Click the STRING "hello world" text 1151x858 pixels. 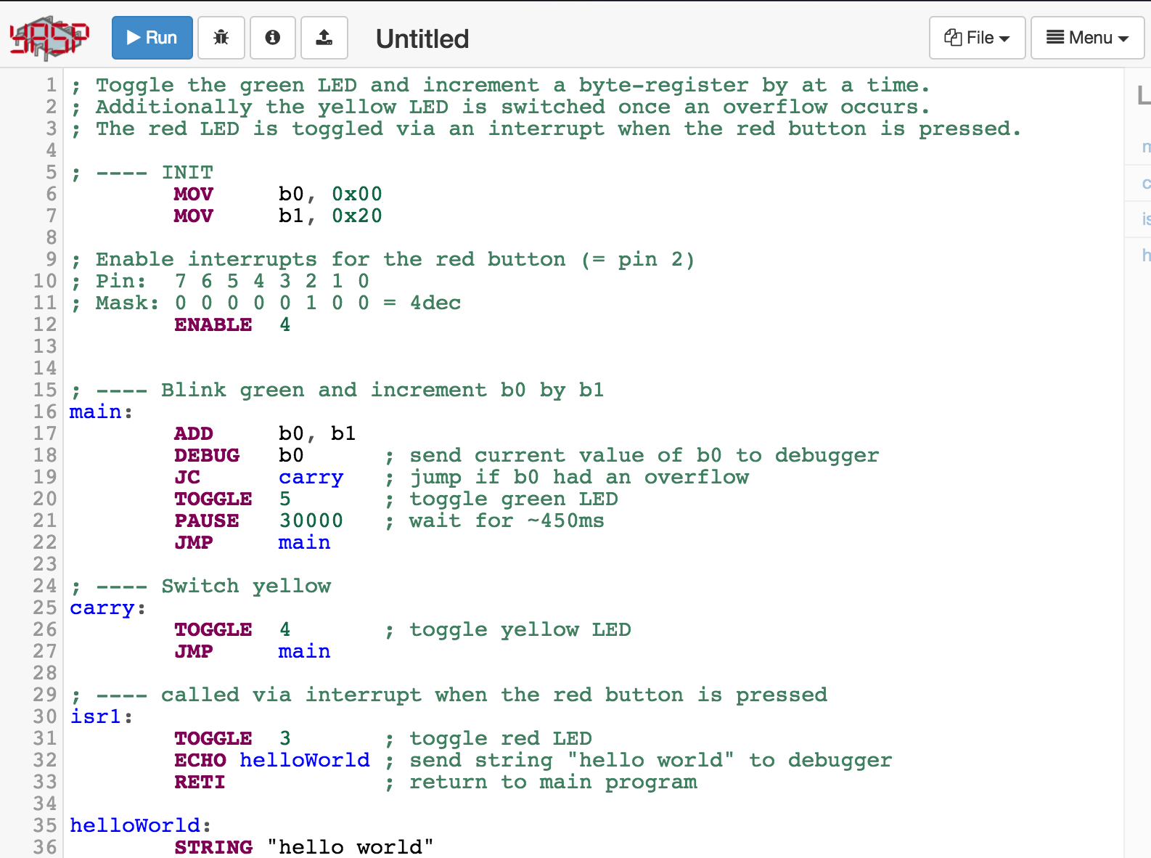350,847
